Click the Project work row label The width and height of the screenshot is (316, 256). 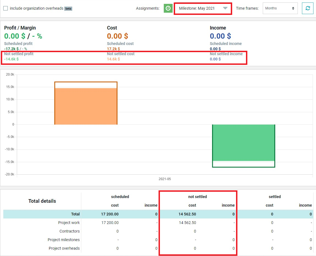69,223
